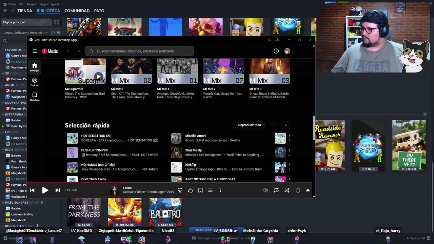Go forward in YouTube Music navigation
Image resolution: width=434 pixels, height=244 pixels.
pos(78,51)
